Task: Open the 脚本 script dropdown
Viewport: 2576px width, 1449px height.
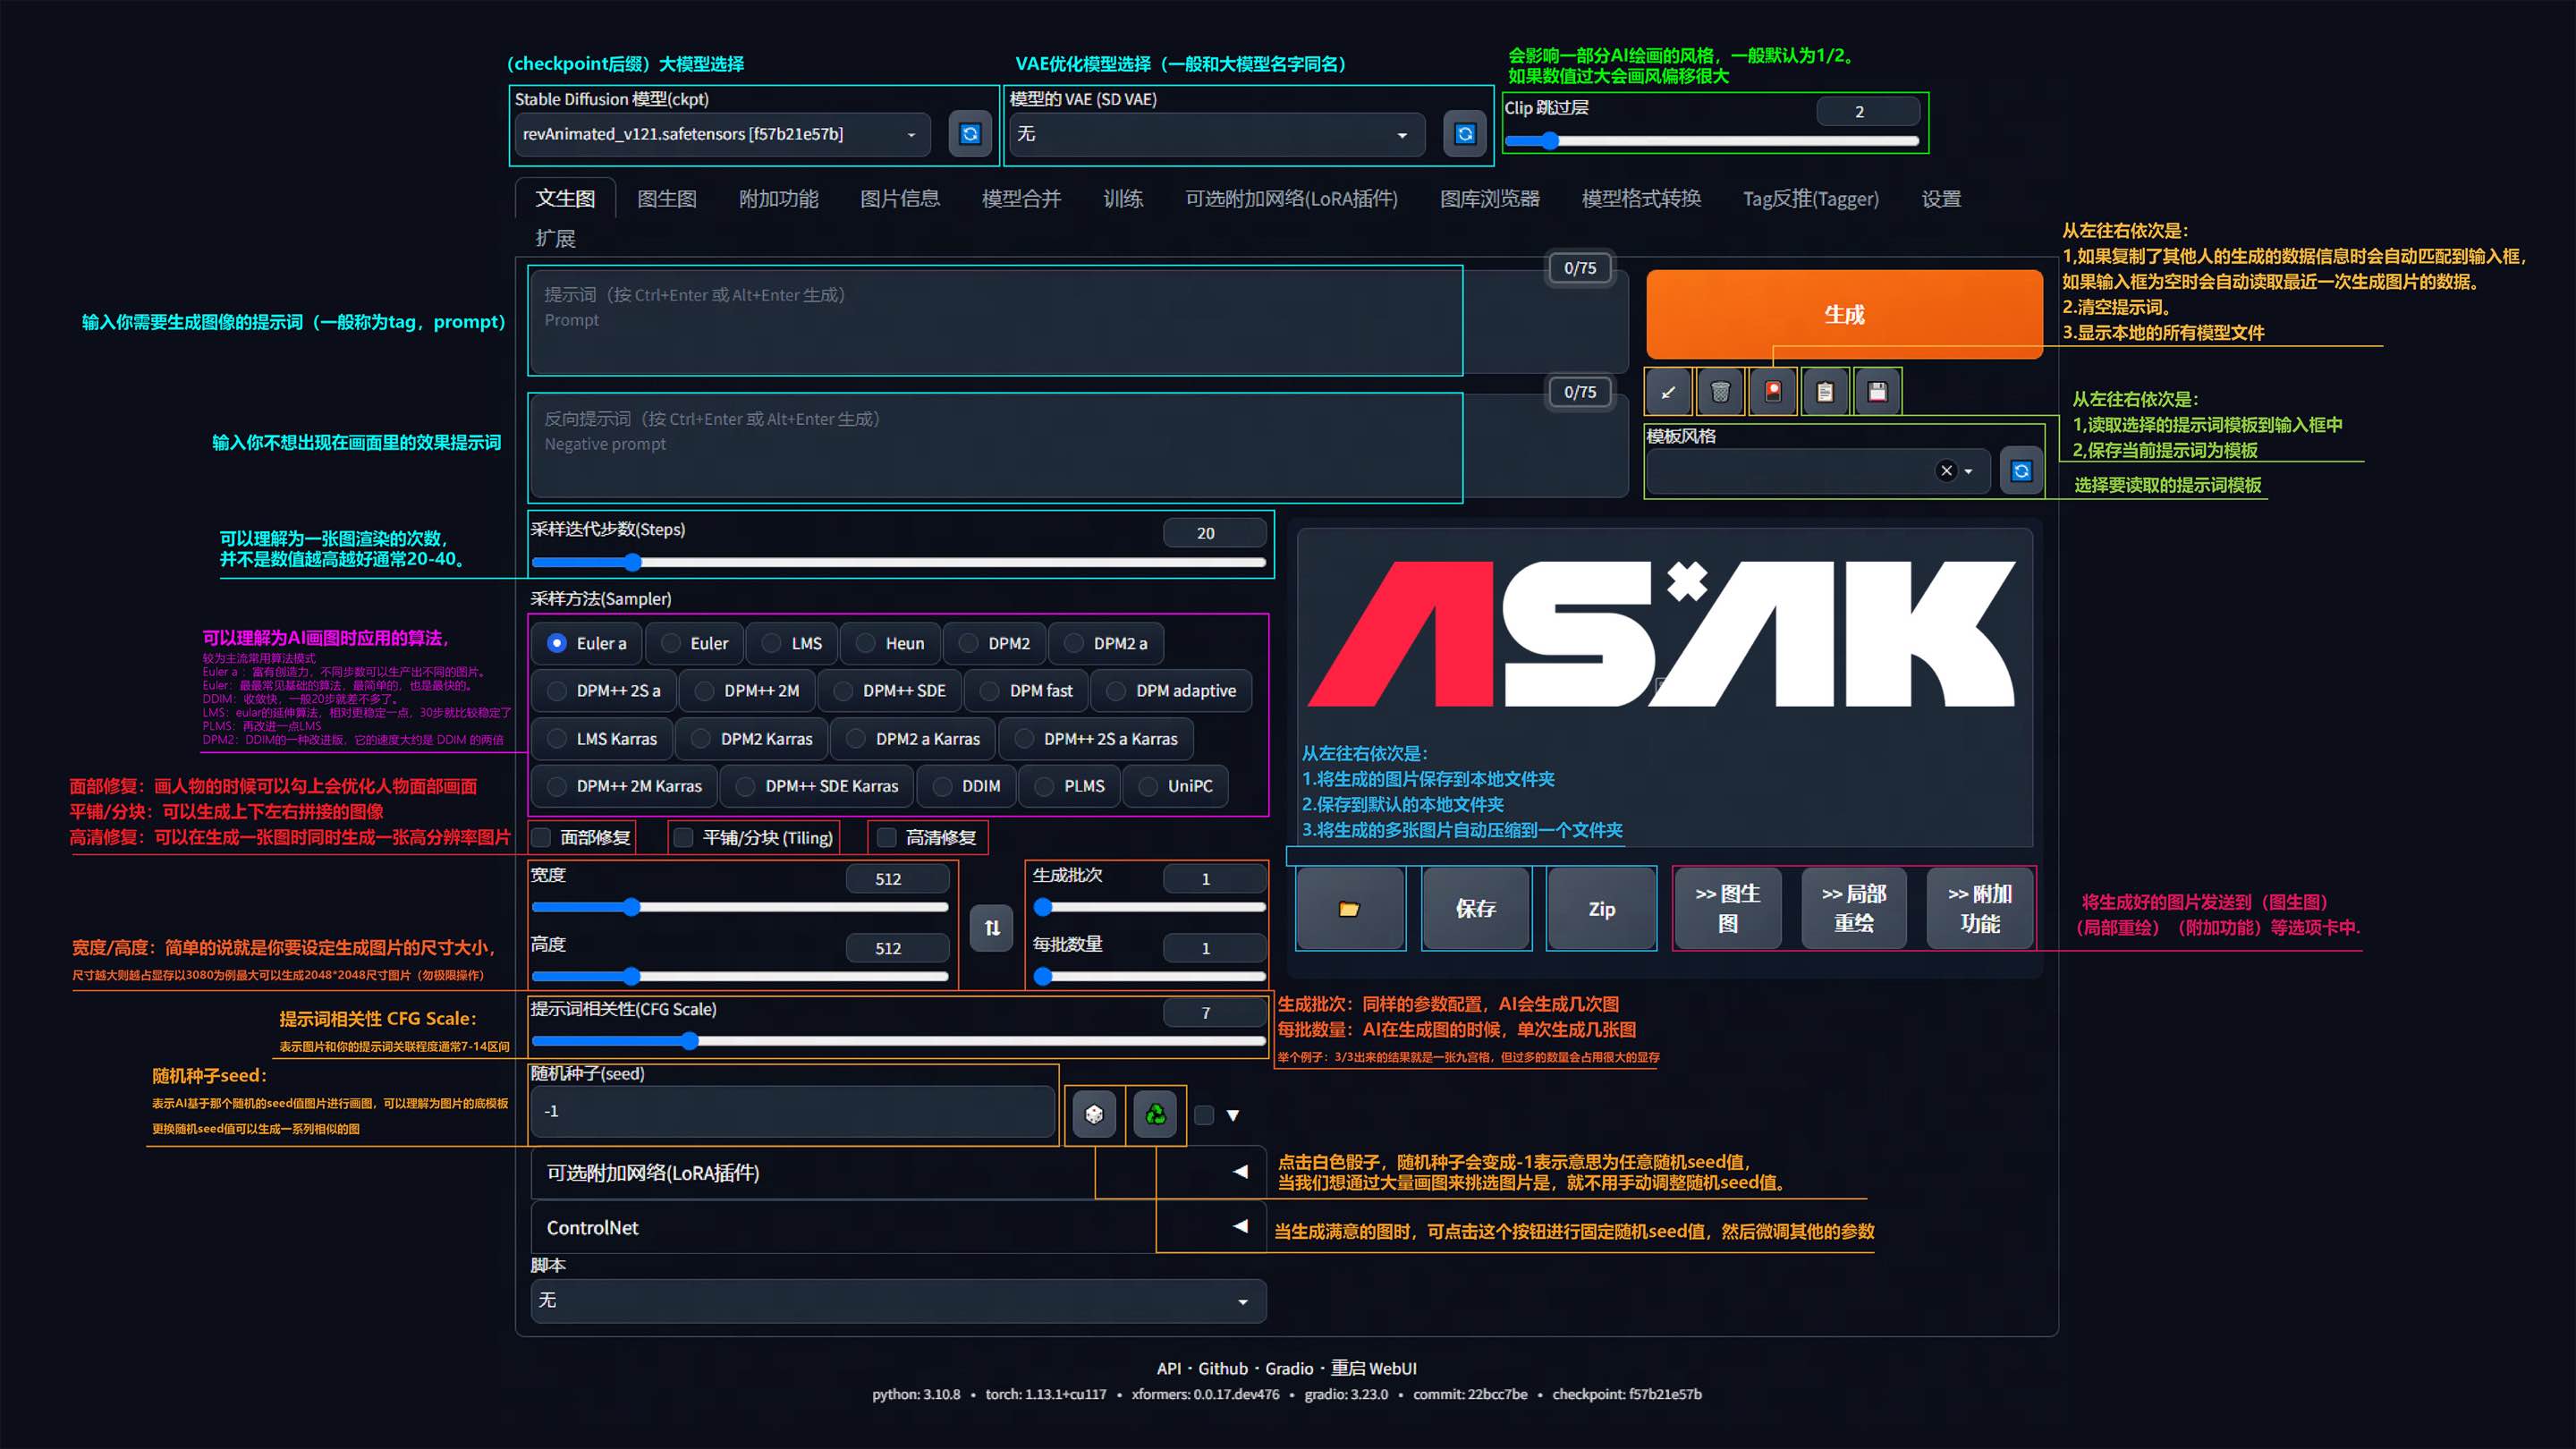Action: [898, 1301]
